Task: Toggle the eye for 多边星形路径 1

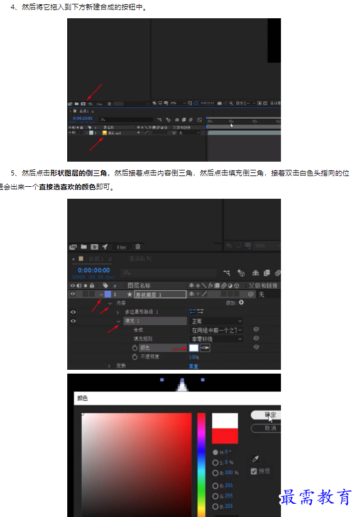Action: [x=73, y=312]
